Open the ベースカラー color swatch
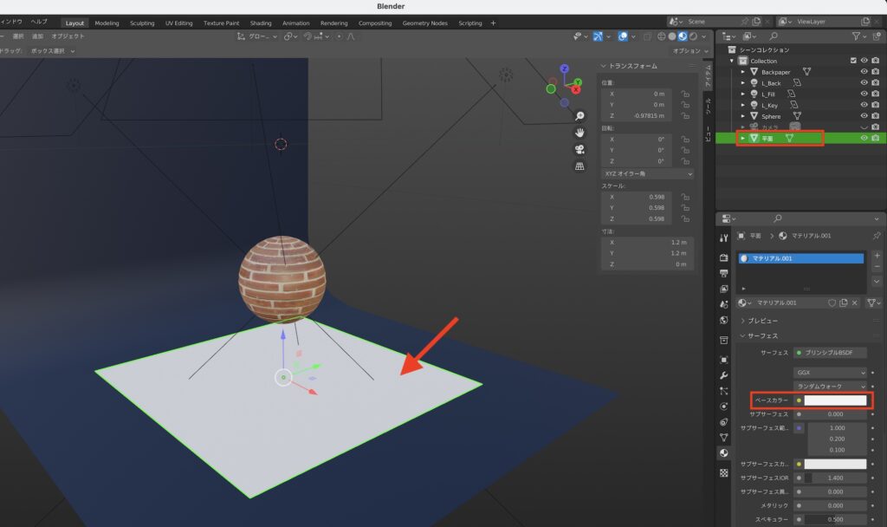Screen dimensions: 887x527 835,400
